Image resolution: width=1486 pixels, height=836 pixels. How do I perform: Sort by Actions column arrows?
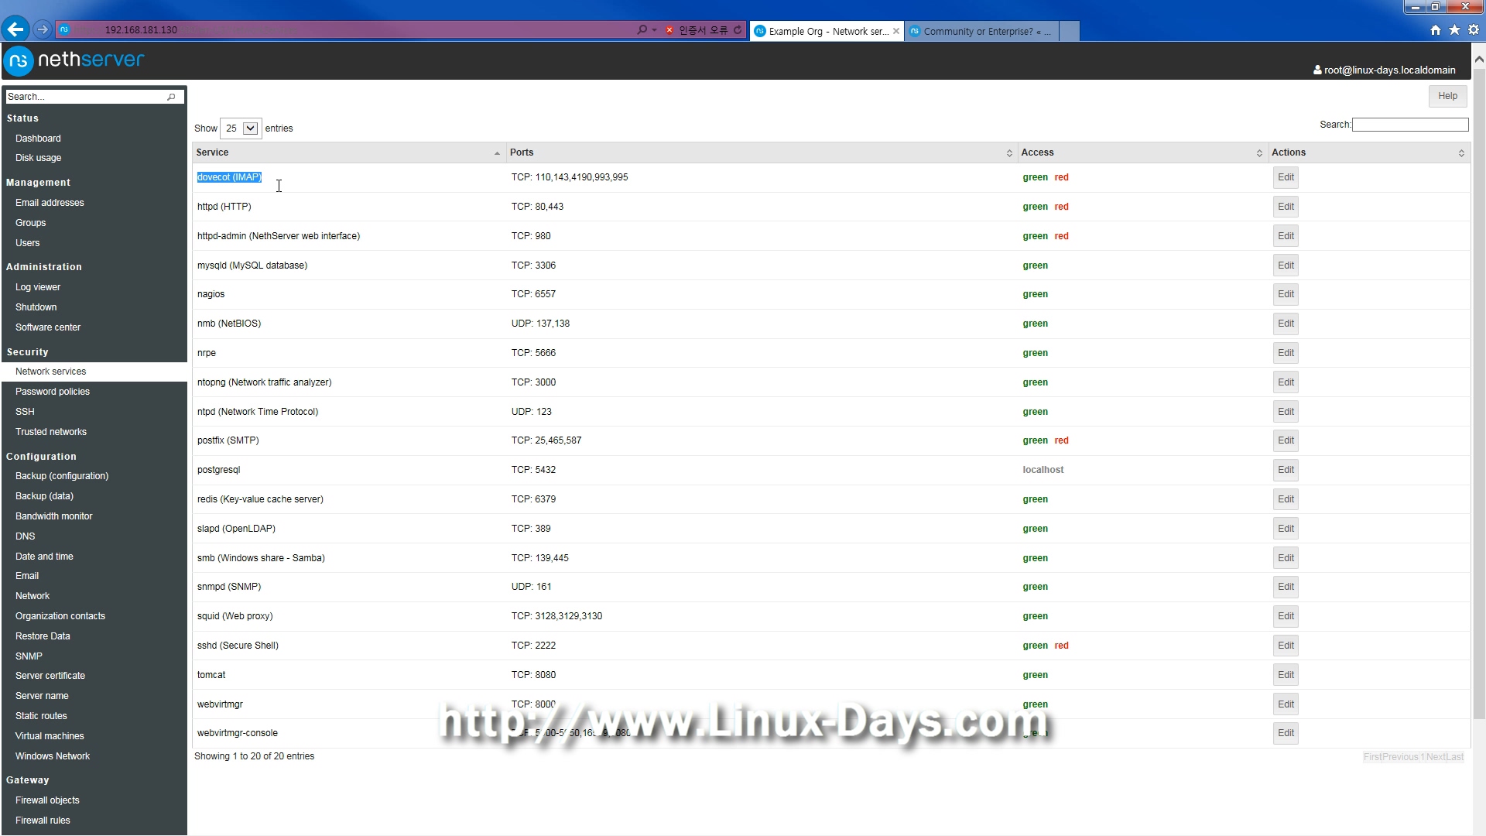coord(1461,153)
